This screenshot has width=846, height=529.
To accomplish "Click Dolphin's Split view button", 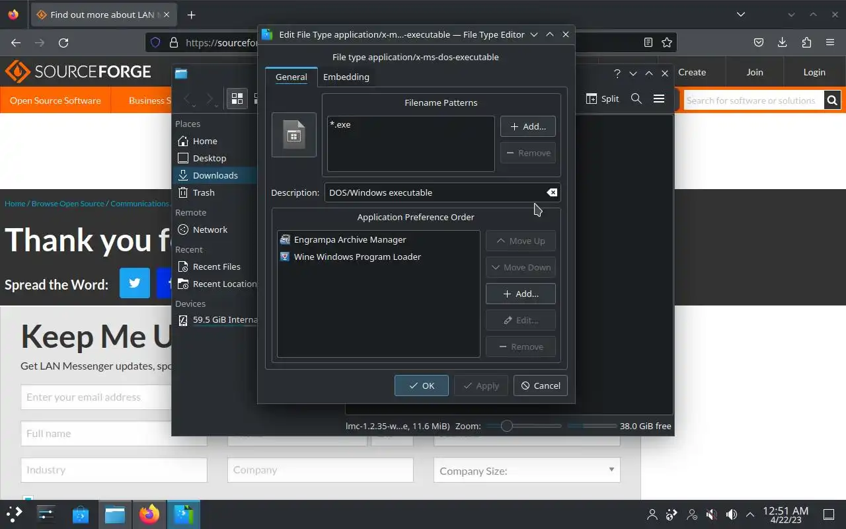I will click(x=602, y=99).
